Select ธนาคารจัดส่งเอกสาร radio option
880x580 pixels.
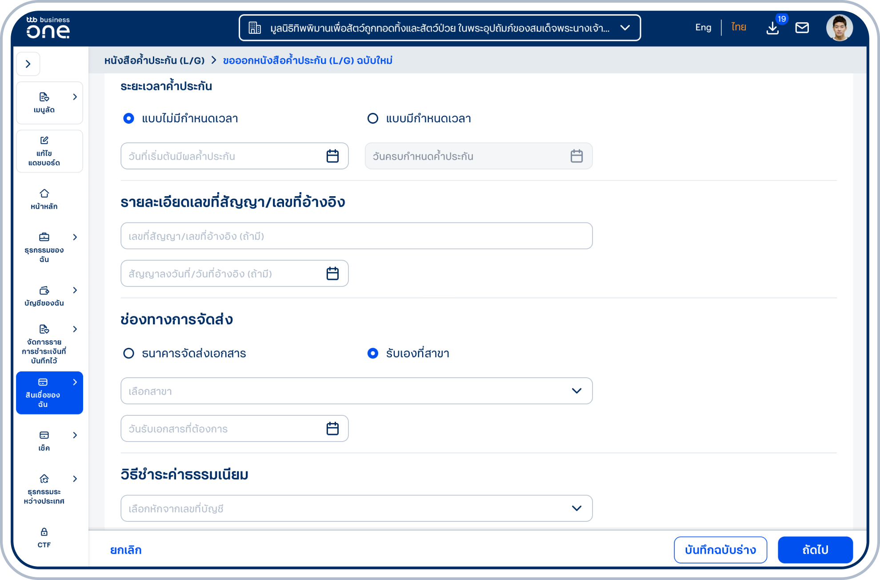point(128,353)
